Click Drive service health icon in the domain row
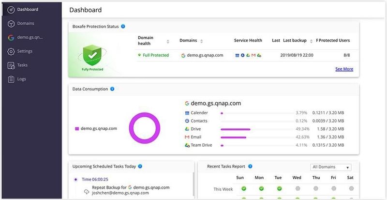 coord(248,55)
